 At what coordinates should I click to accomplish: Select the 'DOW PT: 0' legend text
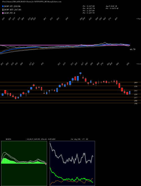click(x=10, y=13)
